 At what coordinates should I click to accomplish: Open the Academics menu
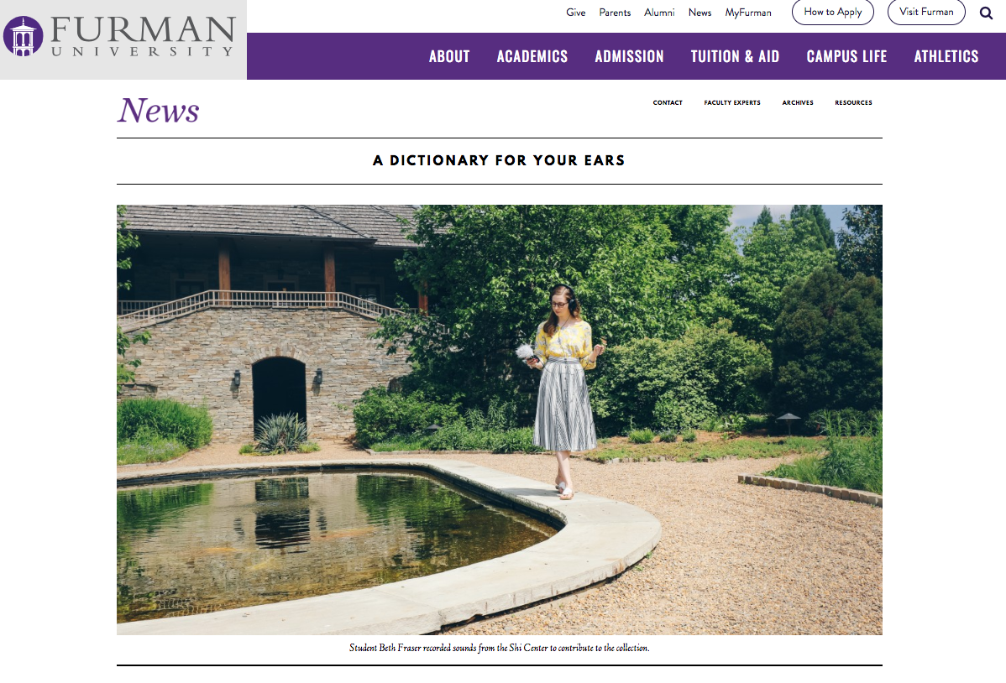click(532, 56)
